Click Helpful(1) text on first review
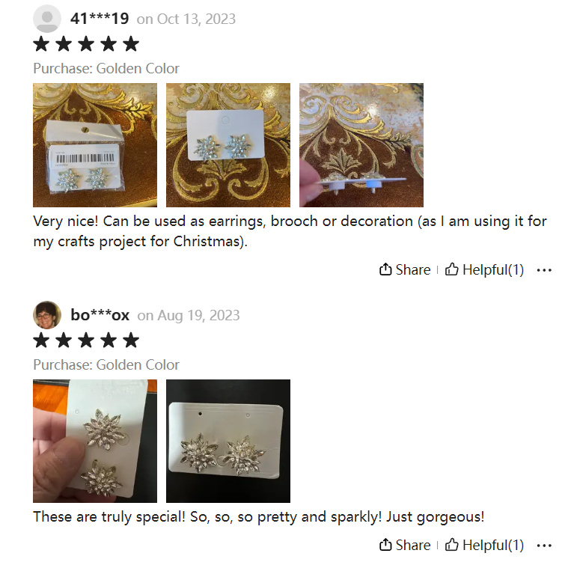 point(493,269)
